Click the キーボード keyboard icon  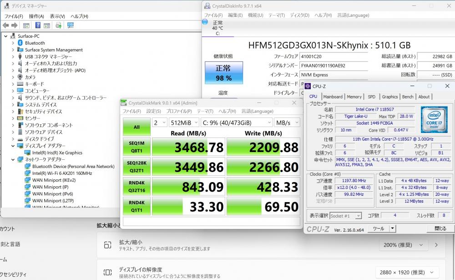coord(20,84)
